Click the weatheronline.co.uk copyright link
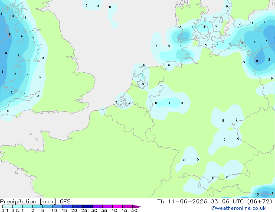275x212 pixels. coord(239,208)
